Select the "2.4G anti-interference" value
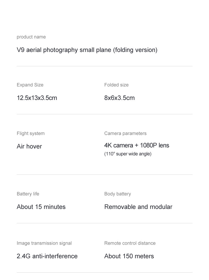The height and width of the screenshot is (280, 209). 47,256
